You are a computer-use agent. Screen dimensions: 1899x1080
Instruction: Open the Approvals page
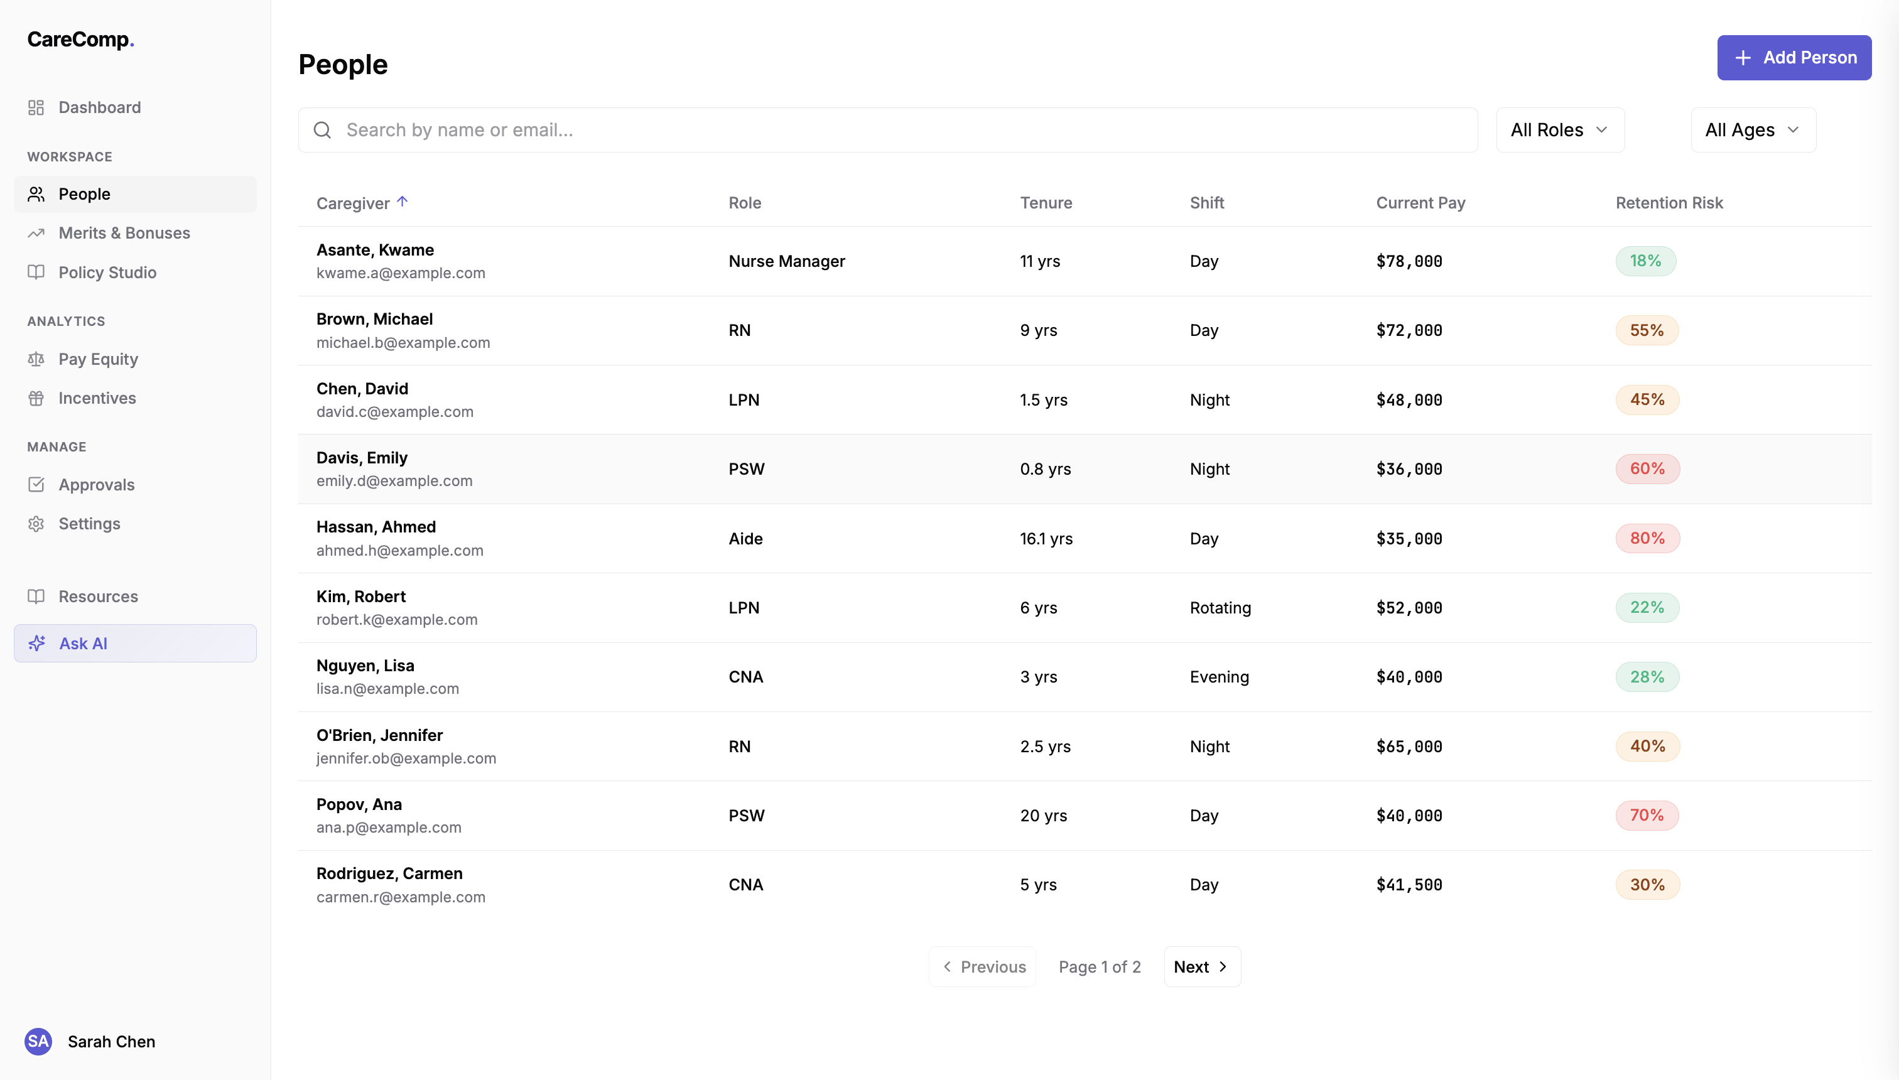[135, 484]
